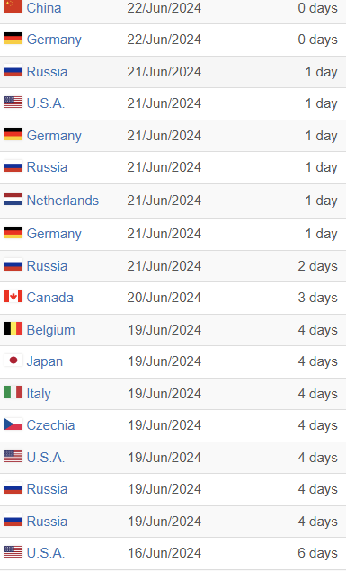This screenshot has height=571, width=346.
Task: Click the Canada flag icon
Action: point(13,297)
